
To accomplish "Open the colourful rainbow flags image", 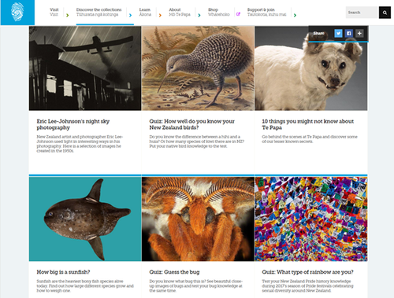I will (311, 219).
